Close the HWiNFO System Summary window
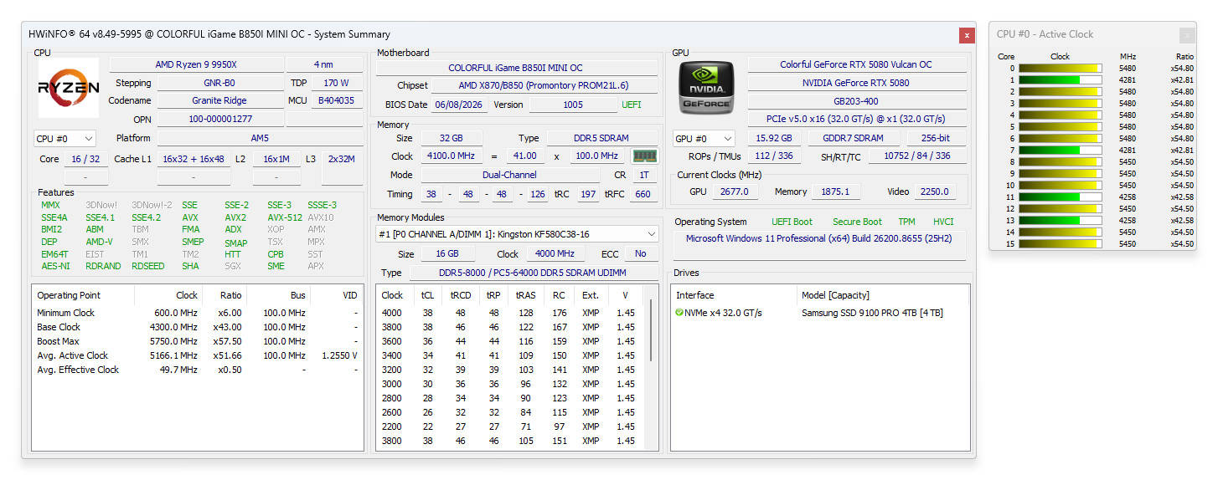The image size is (1218, 480). pyautogui.click(x=967, y=35)
